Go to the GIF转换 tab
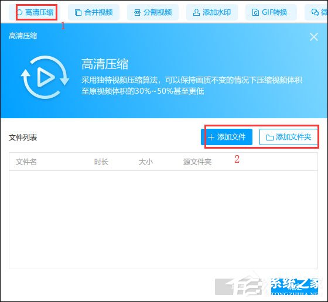The image size is (328, 302). click(x=271, y=12)
